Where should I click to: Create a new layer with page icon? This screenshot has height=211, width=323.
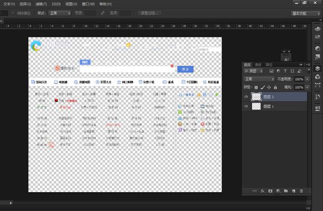[x=293, y=191]
